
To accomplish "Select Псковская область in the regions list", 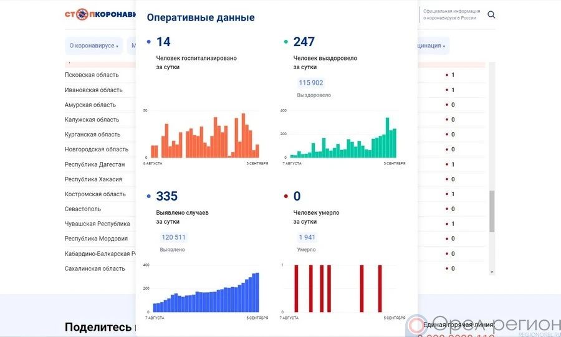I will [x=92, y=75].
